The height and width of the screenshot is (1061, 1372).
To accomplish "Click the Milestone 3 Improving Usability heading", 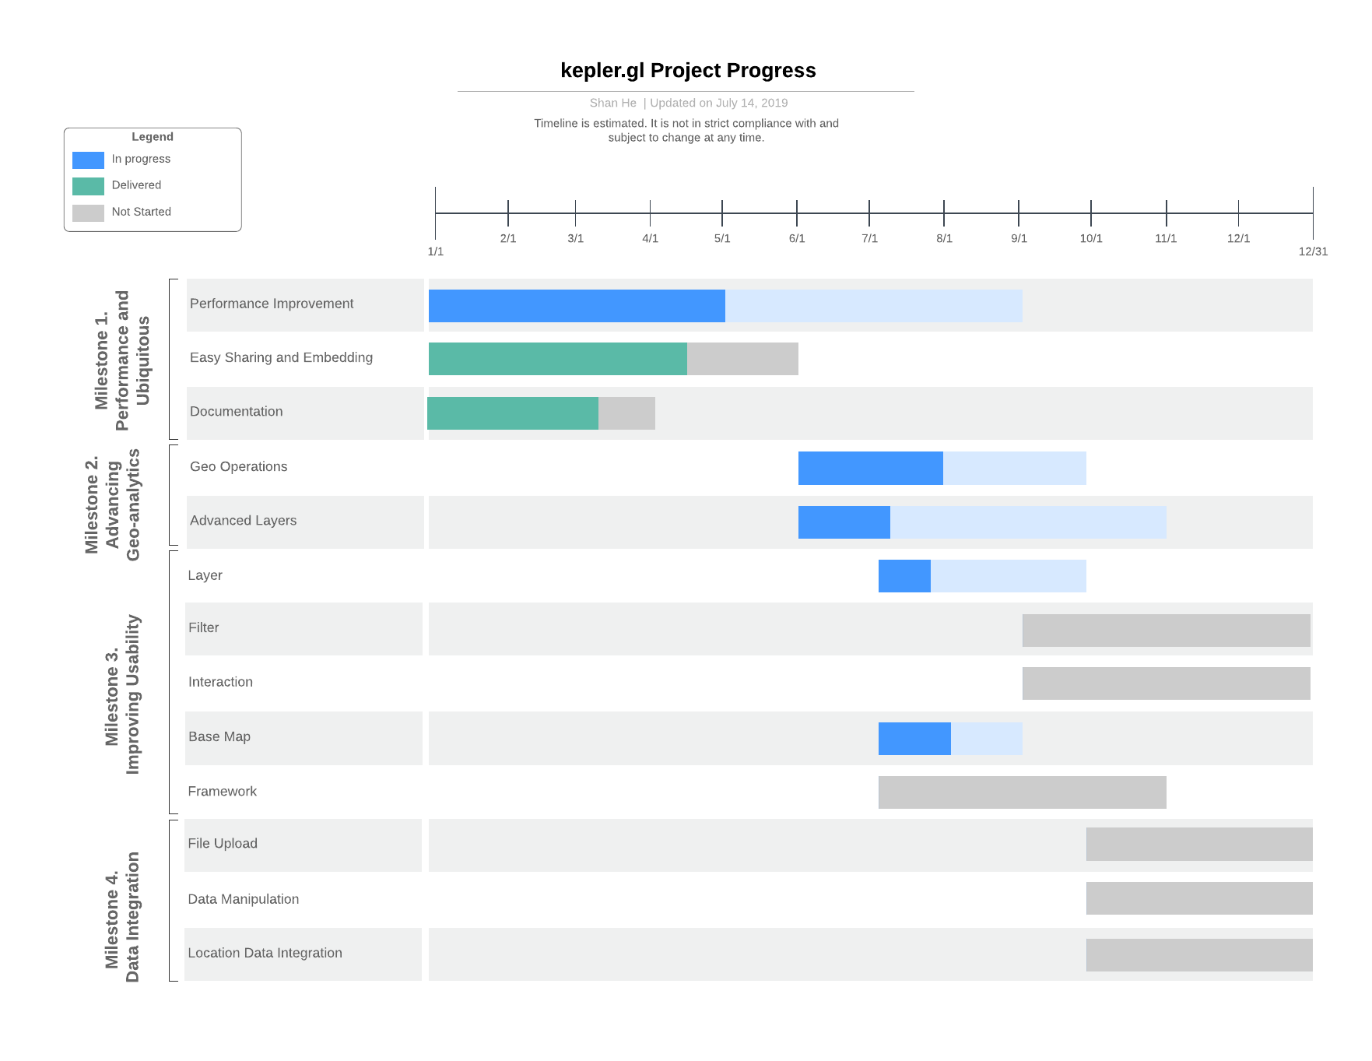I will (x=123, y=694).
